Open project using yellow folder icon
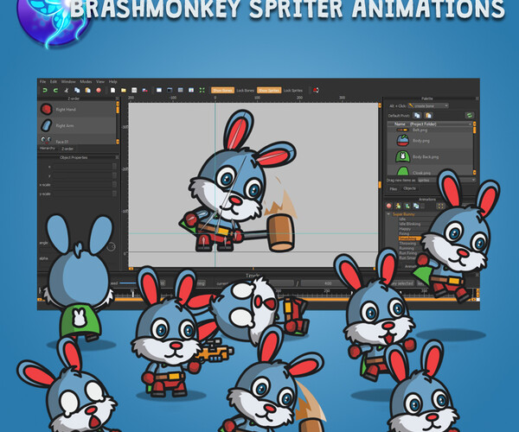 [124, 90]
